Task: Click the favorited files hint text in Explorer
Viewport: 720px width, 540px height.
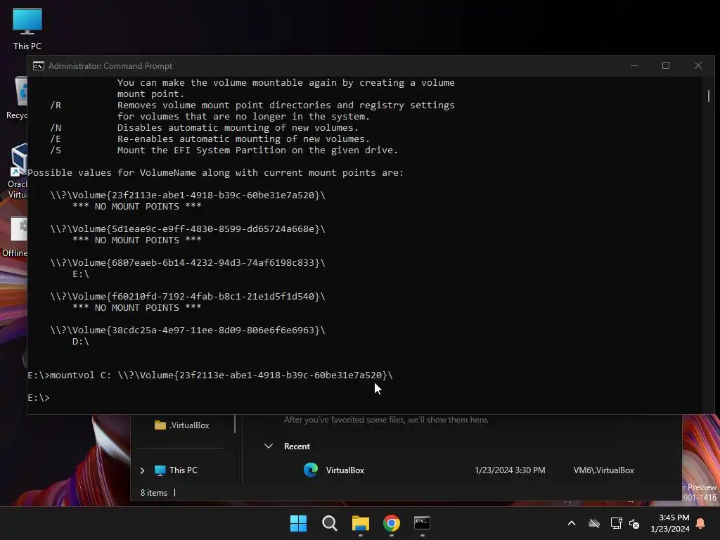Action: tap(386, 420)
